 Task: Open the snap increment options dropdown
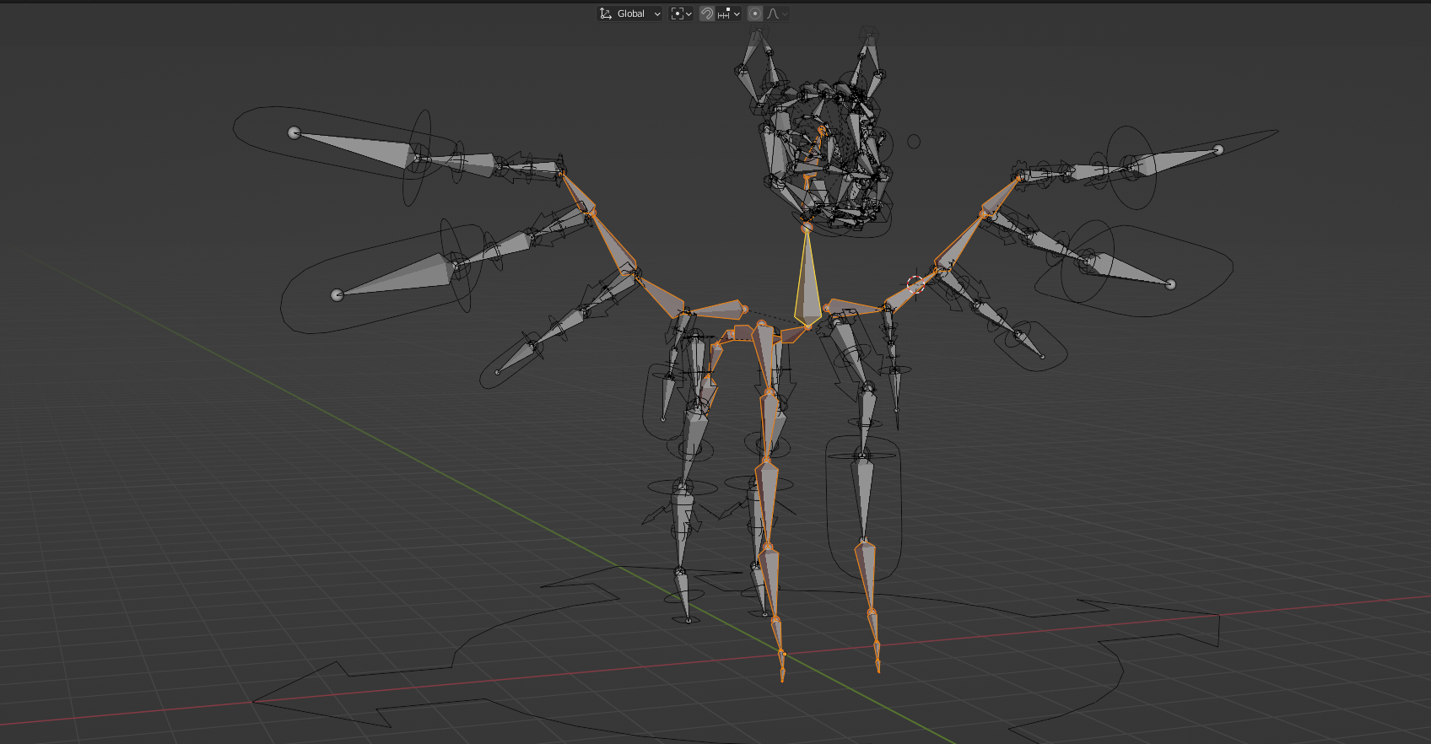click(729, 13)
